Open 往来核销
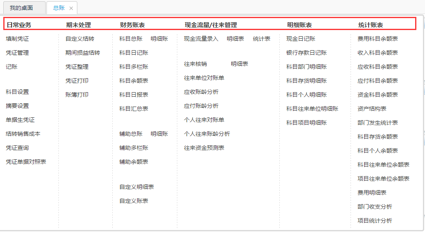Image resolution: width=425 pixels, height=235 pixels. pyautogui.click(x=195, y=64)
